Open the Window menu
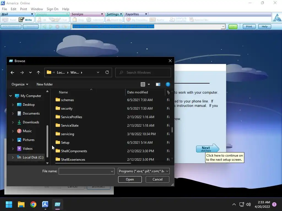 pos(37,9)
